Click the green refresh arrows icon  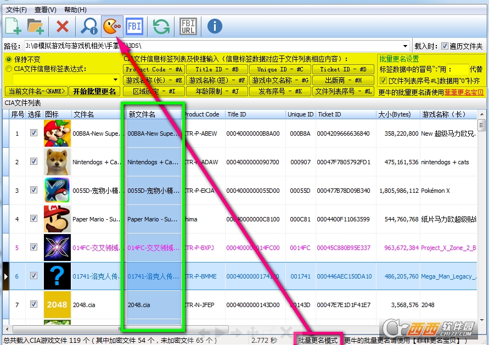pos(161,26)
